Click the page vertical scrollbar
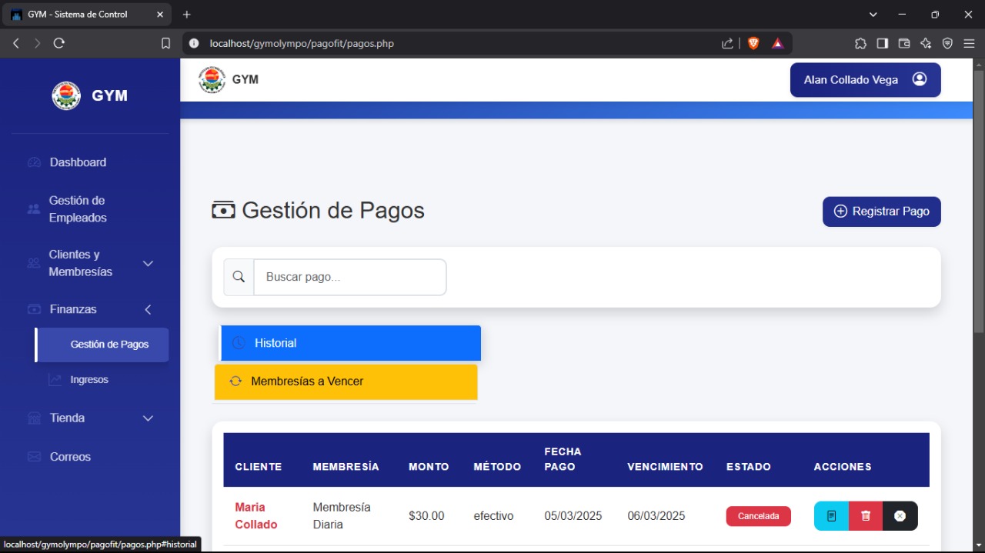This screenshot has width=985, height=553. point(978,200)
